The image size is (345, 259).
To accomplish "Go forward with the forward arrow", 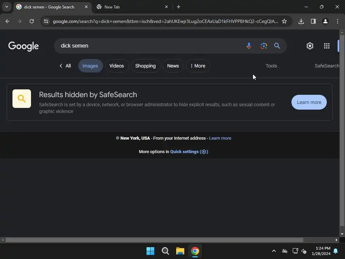I will pyautogui.click(x=20, y=21).
